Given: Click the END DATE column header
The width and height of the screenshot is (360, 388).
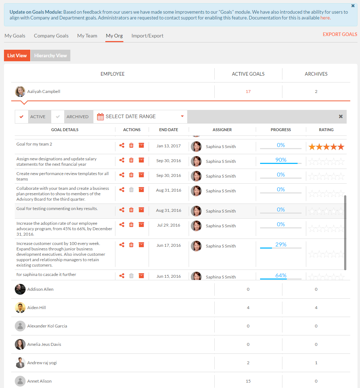Looking at the screenshot, I should coord(168,130).
